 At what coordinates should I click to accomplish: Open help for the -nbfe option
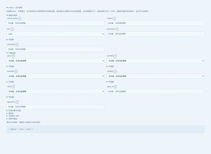point(13,87)
